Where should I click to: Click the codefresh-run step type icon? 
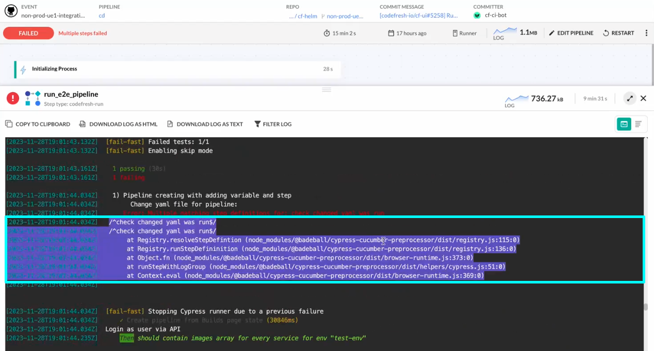coord(33,98)
